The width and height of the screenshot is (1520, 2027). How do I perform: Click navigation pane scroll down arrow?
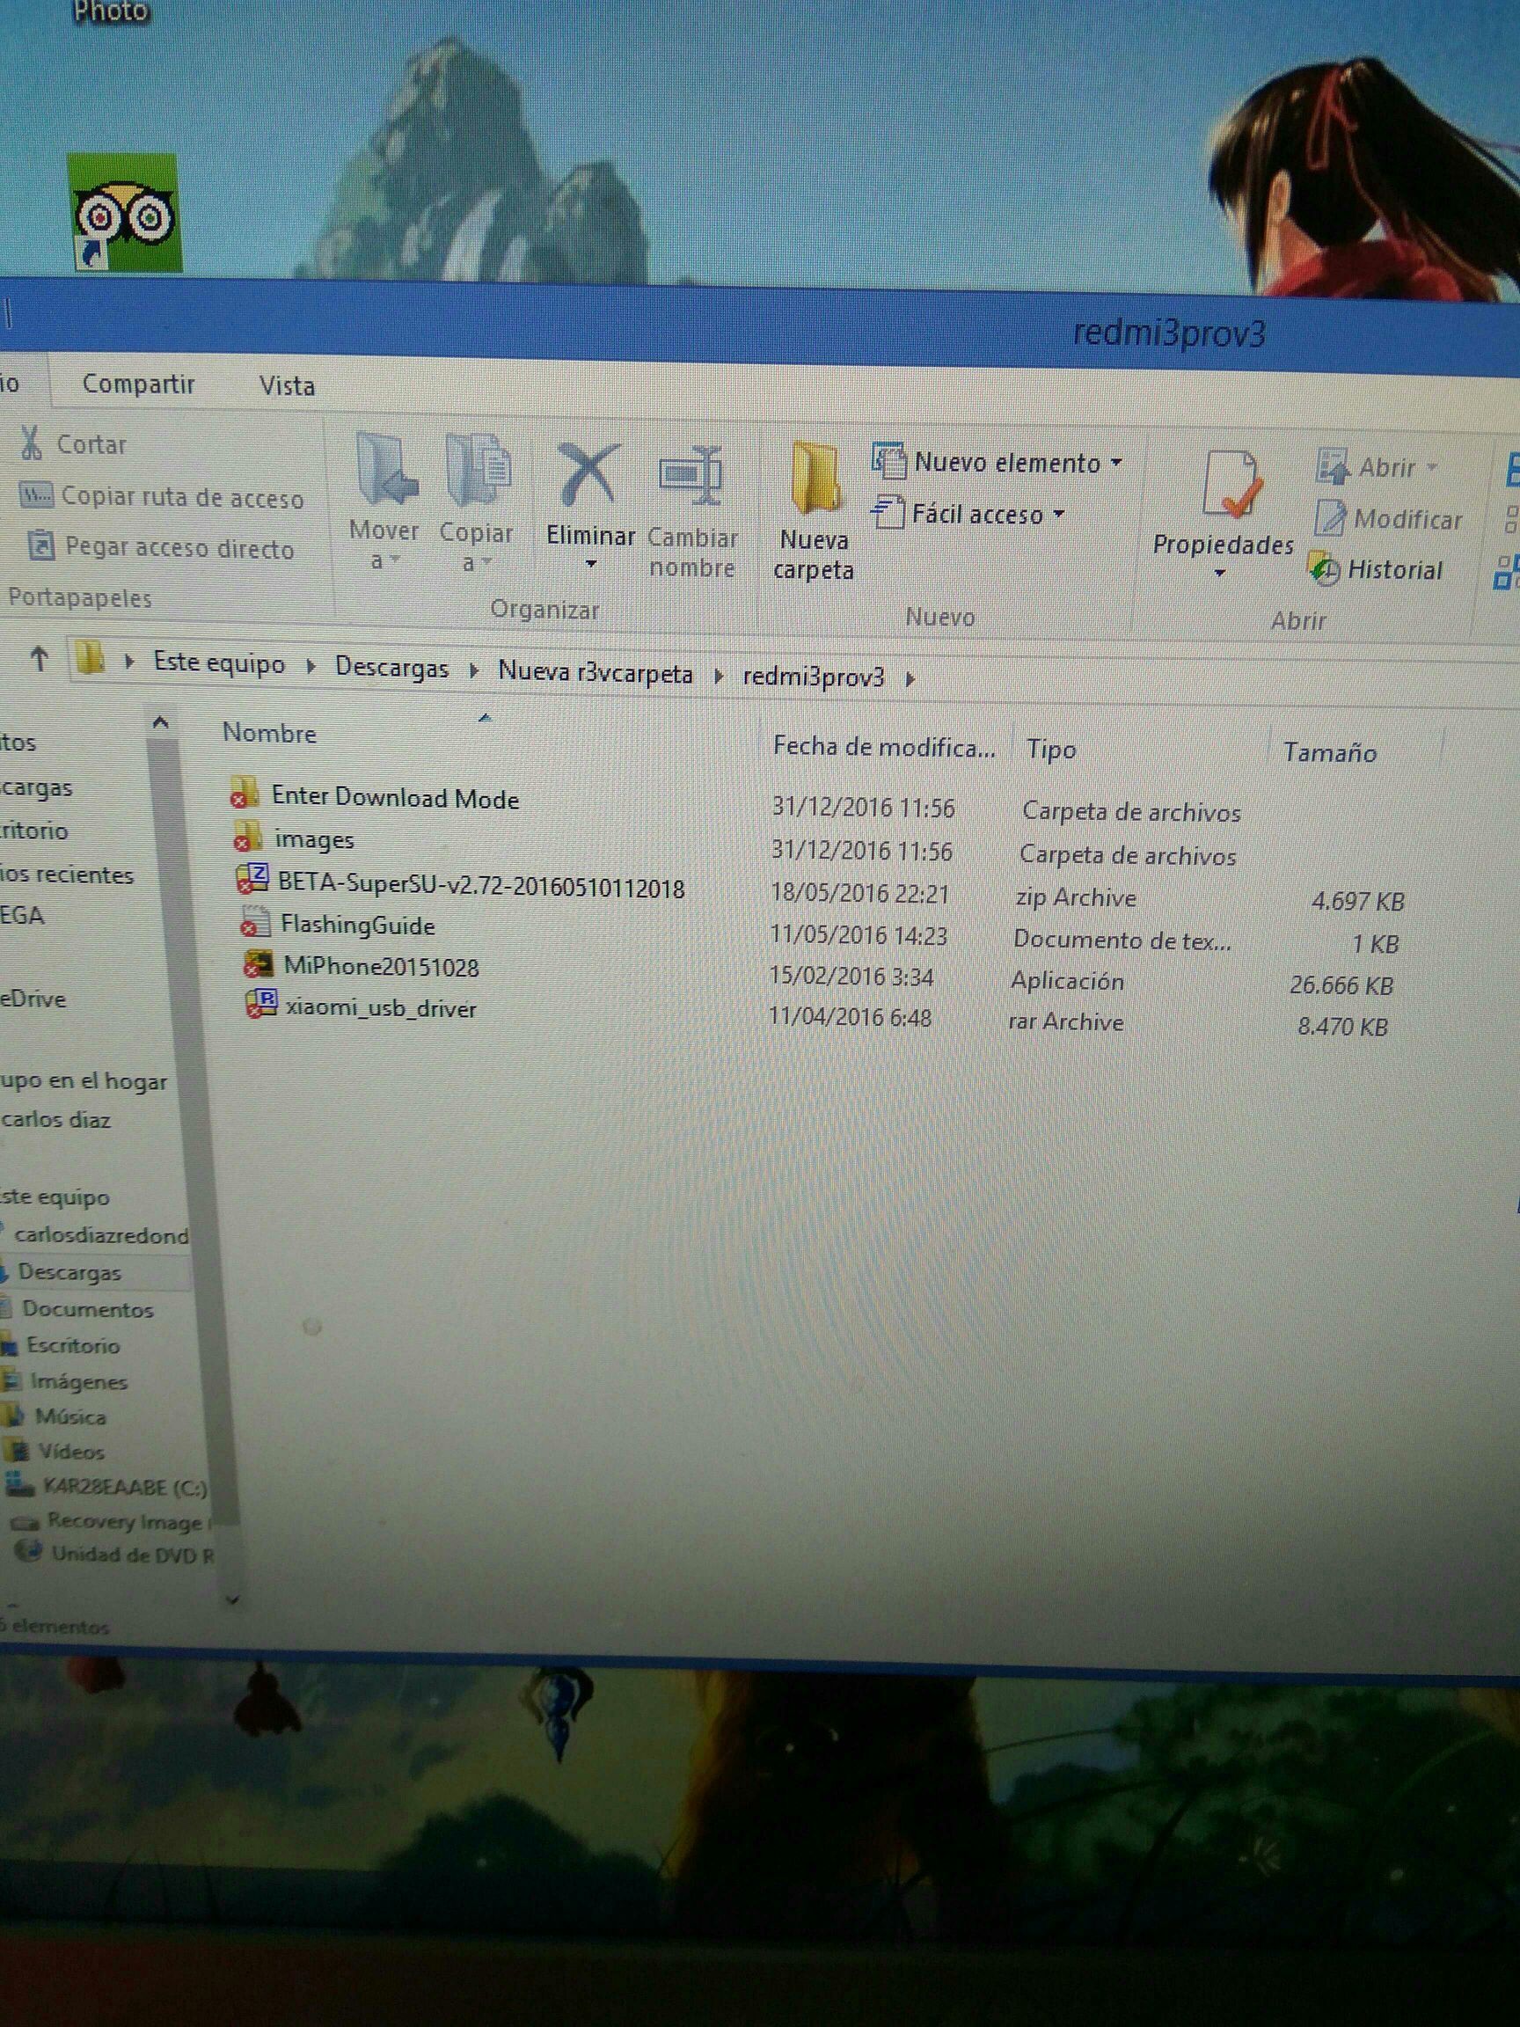(x=232, y=1599)
